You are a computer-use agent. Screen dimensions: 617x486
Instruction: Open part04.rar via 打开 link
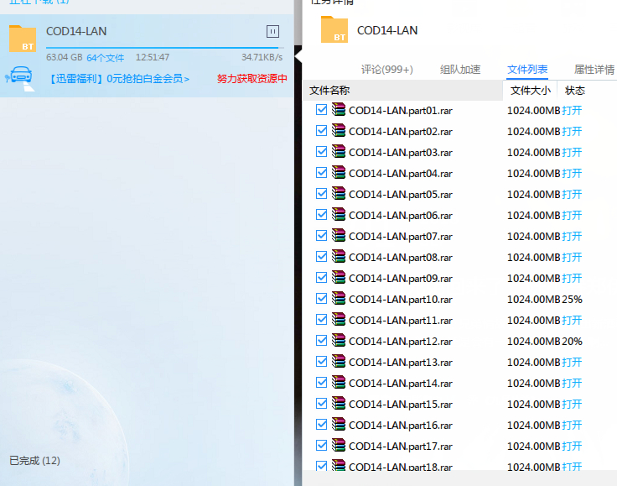[572, 174]
